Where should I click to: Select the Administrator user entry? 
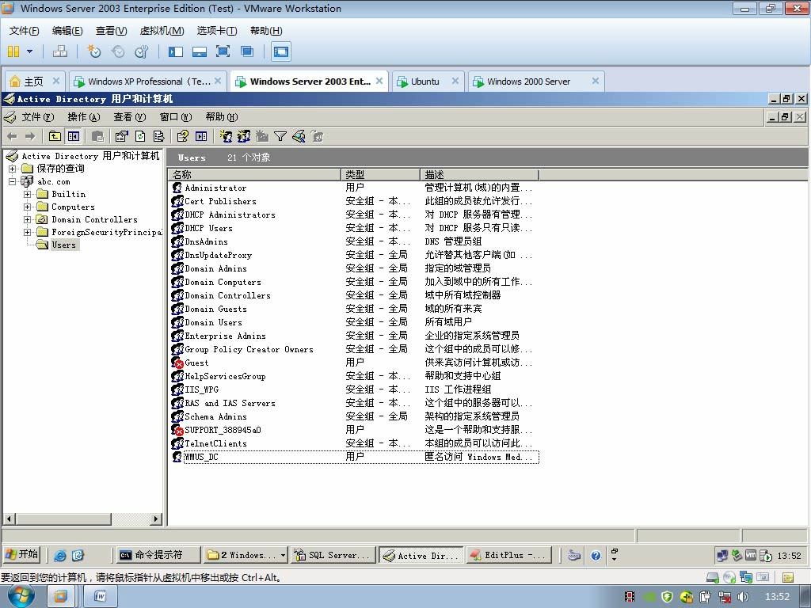tap(215, 188)
